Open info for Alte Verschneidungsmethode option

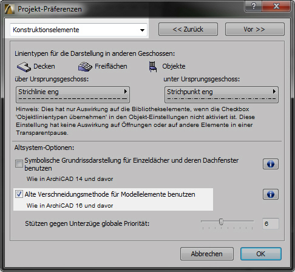tap(271, 194)
